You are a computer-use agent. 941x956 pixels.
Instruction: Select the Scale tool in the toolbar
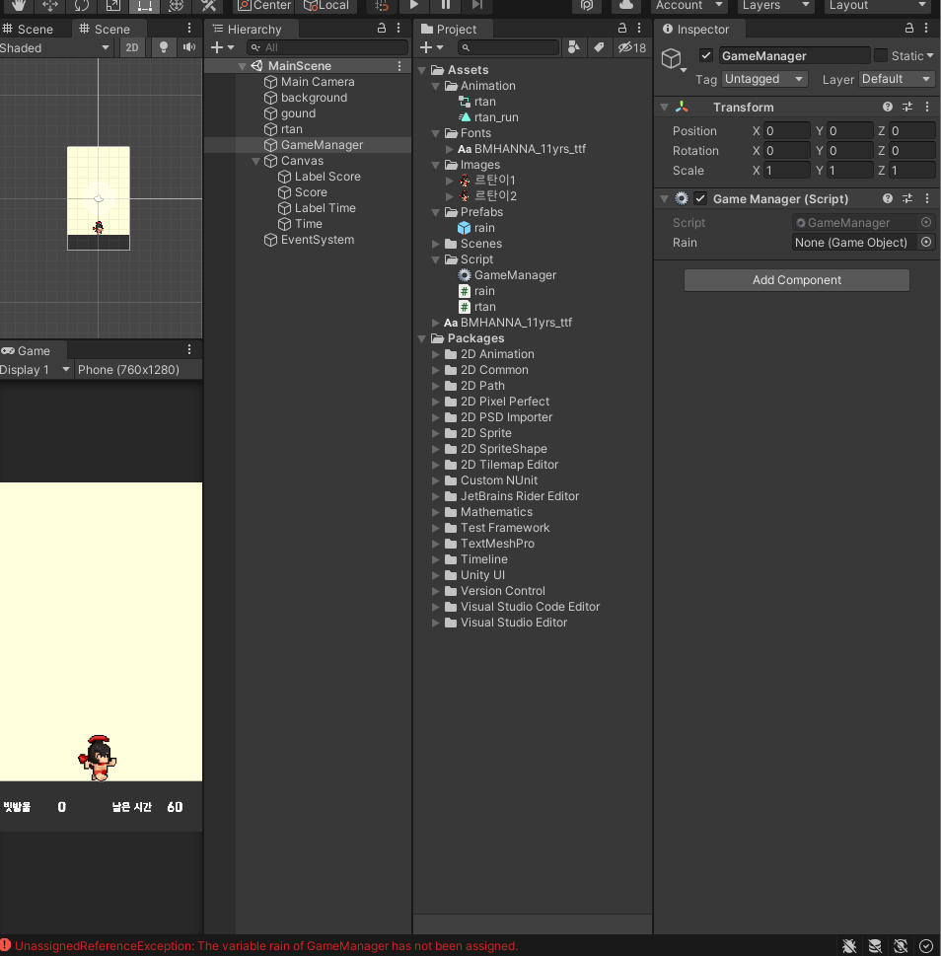113,5
